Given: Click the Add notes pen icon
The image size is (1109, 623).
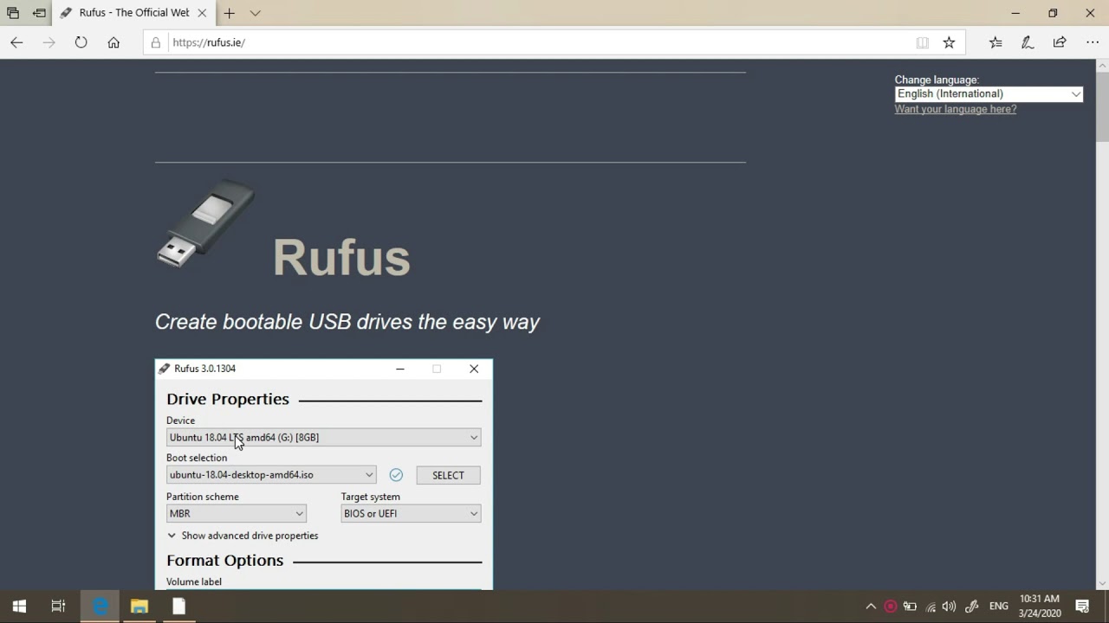Looking at the screenshot, I should point(1028,42).
